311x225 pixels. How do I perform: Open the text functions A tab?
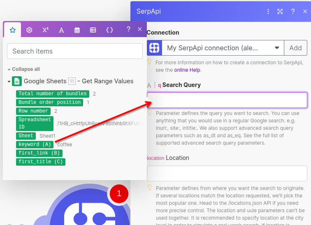[x=61, y=30]
